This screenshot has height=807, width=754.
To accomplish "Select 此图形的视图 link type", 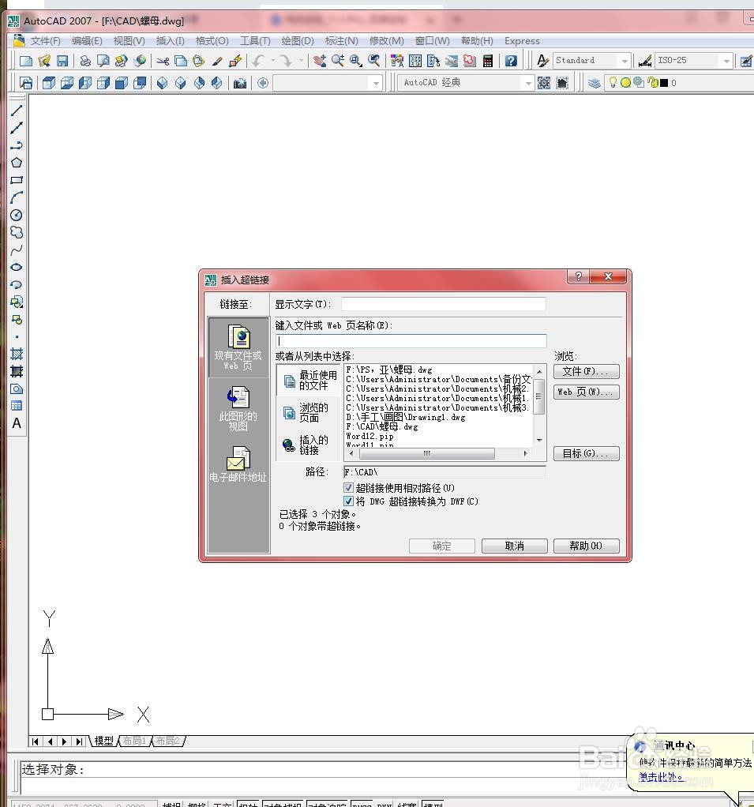I will click(238, 409).
